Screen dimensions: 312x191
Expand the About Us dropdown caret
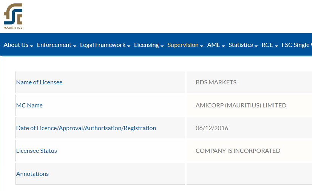click(x=32, y=46)
